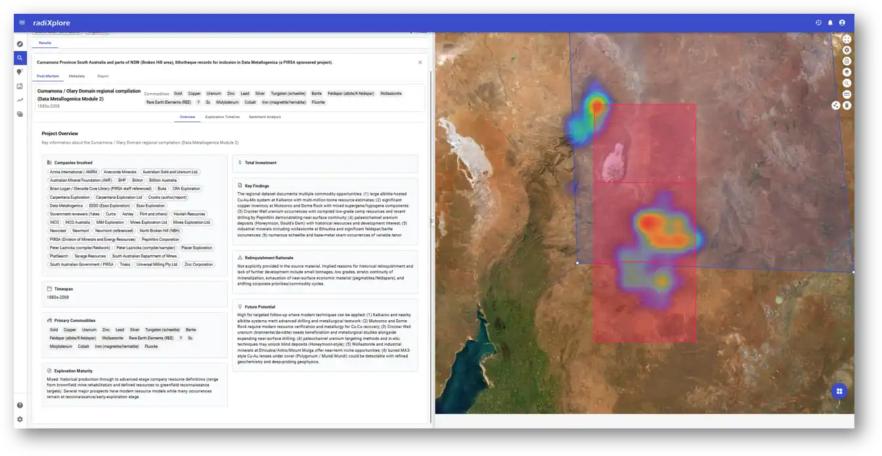This screenshot has height=456, width=882.
Task: Open the Sentiment Analysis tab
Action: pos(265,117)
